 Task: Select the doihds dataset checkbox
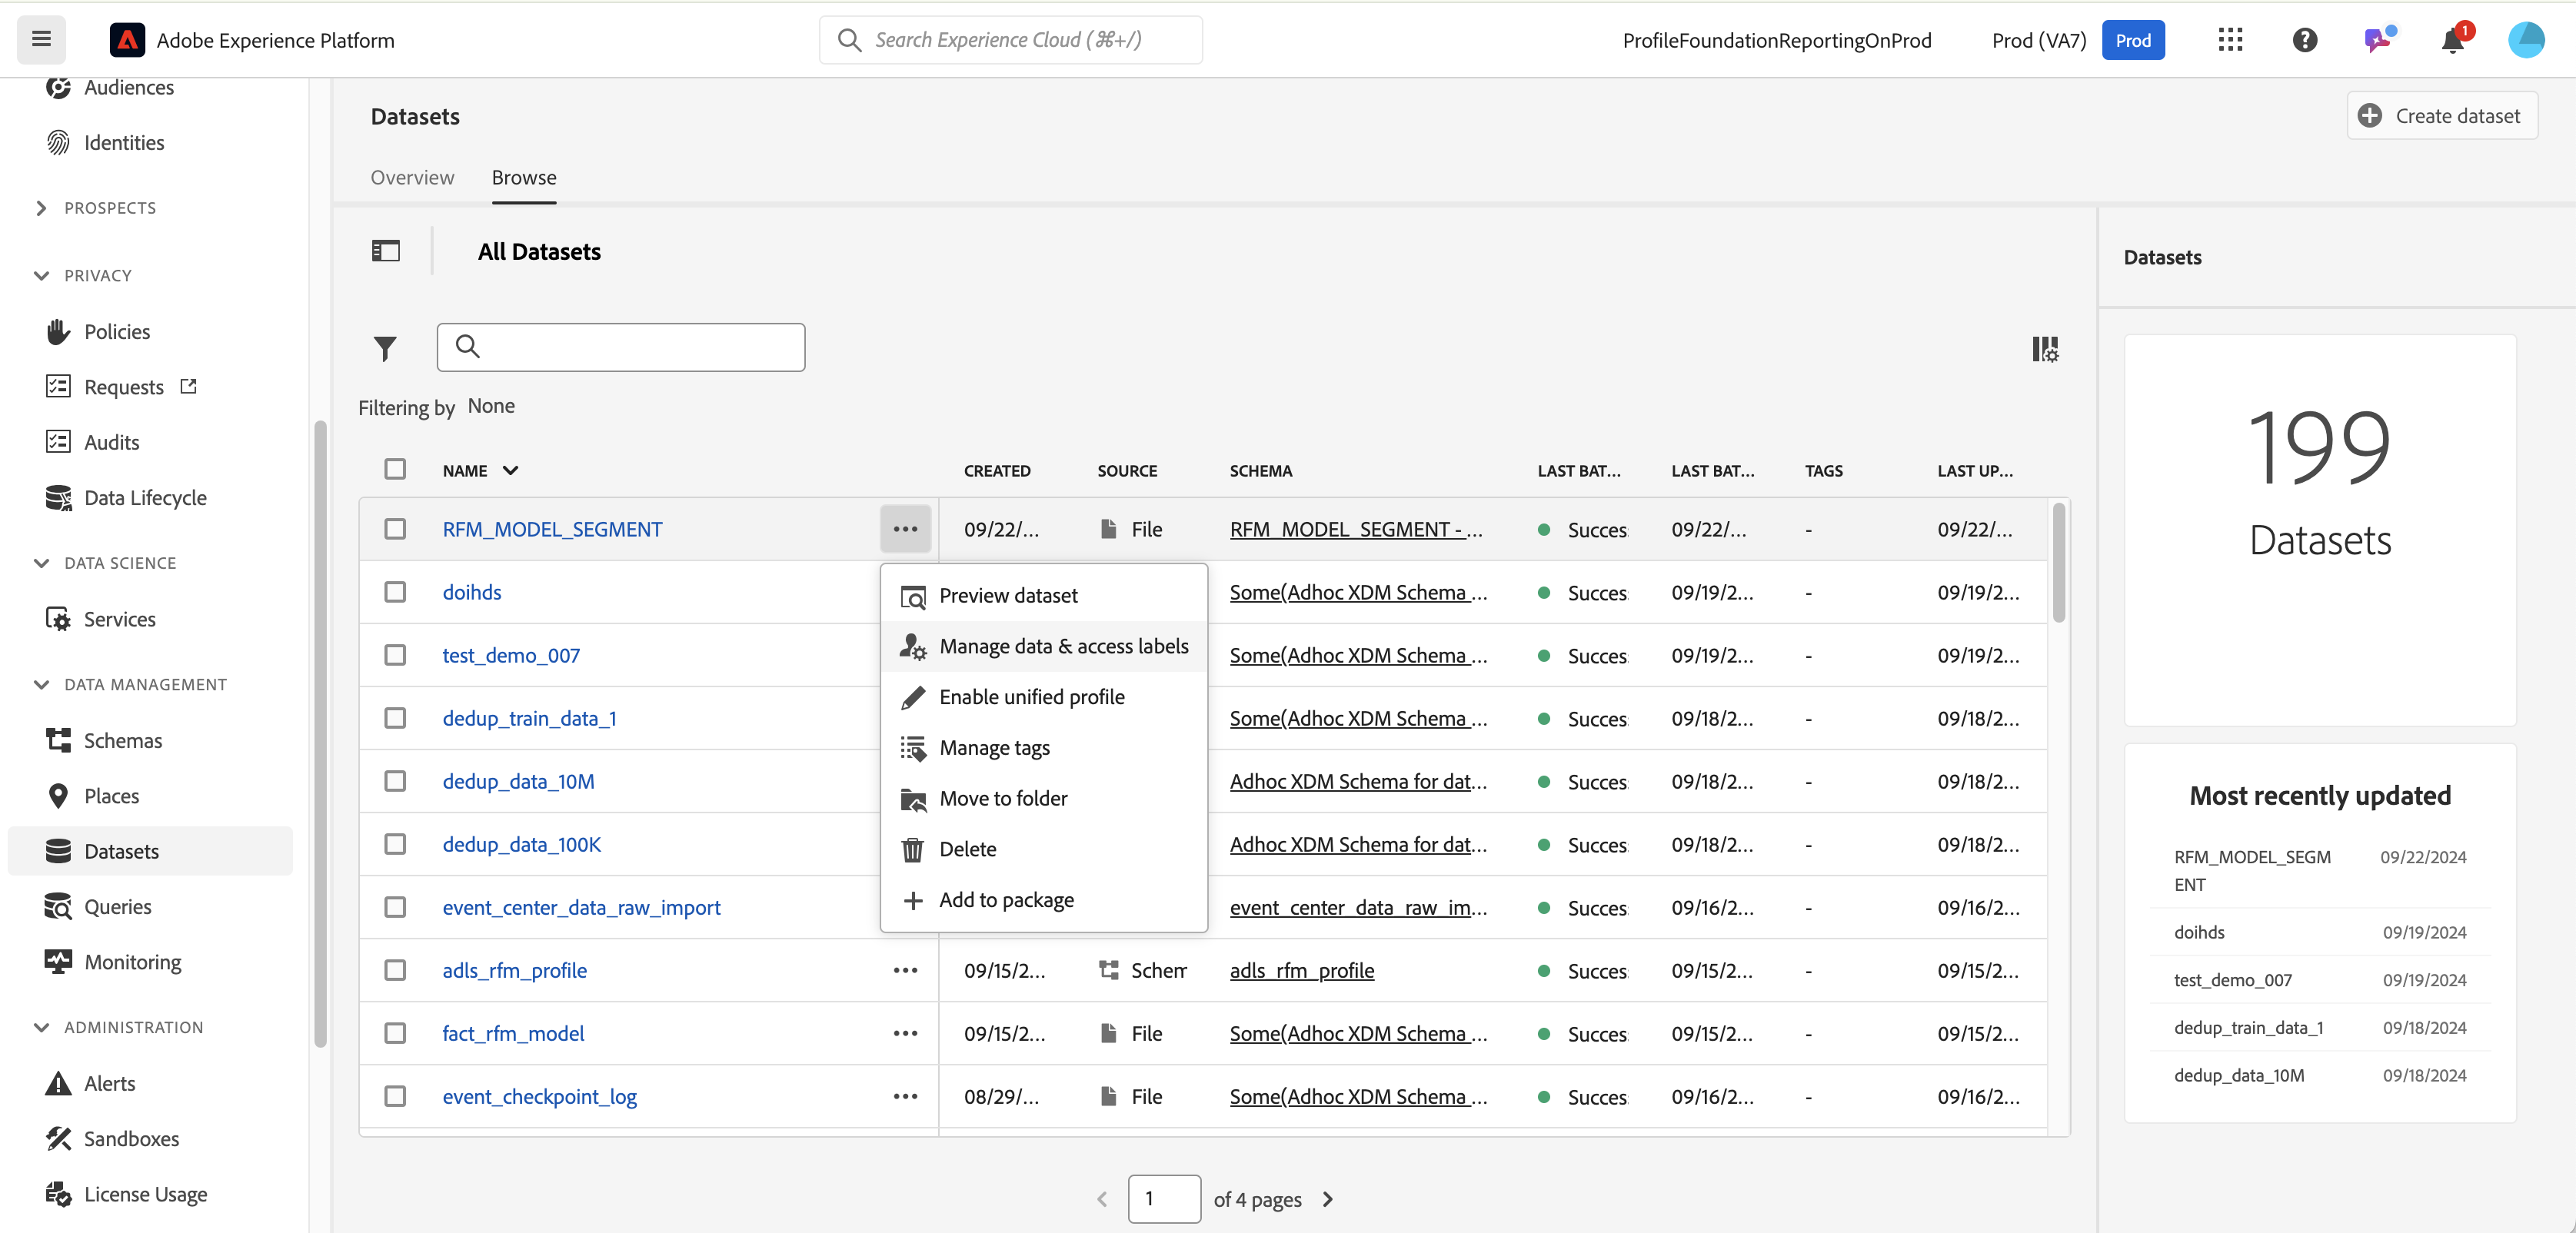(395, 592)
